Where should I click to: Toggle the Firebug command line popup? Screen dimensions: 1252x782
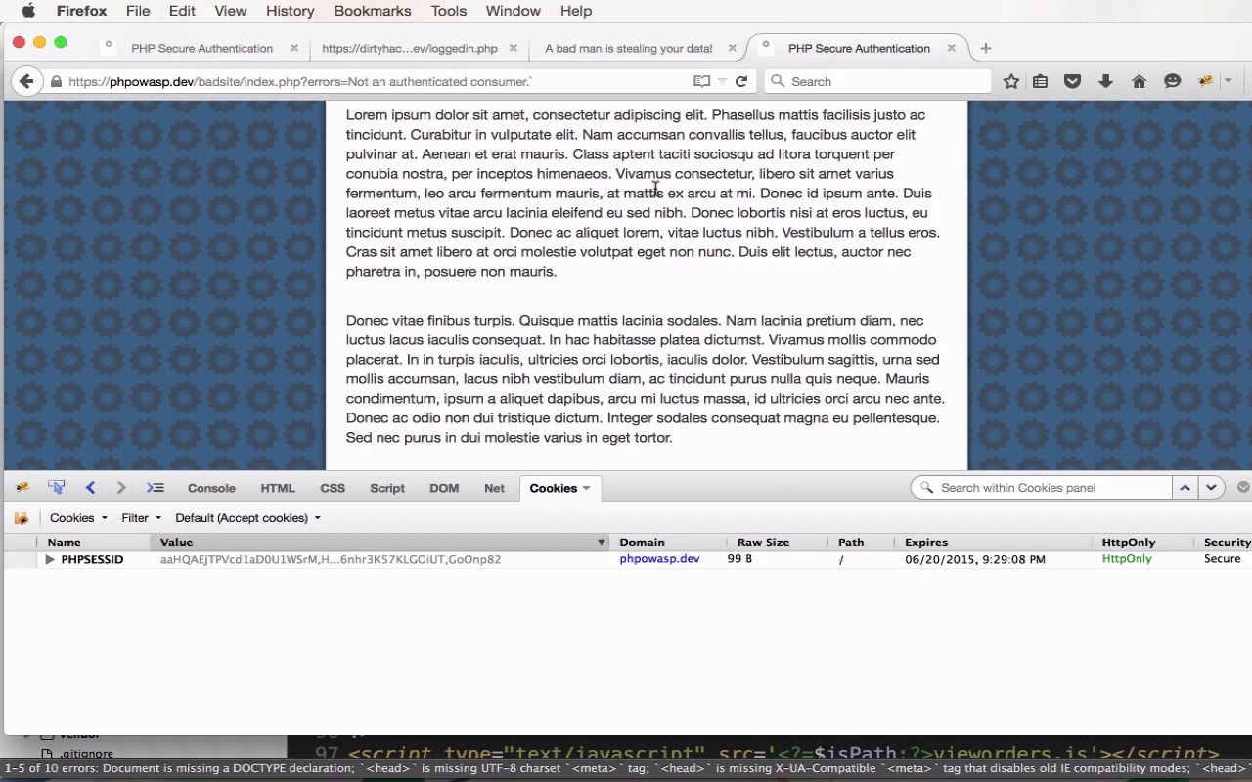click(x=156, y=487)
